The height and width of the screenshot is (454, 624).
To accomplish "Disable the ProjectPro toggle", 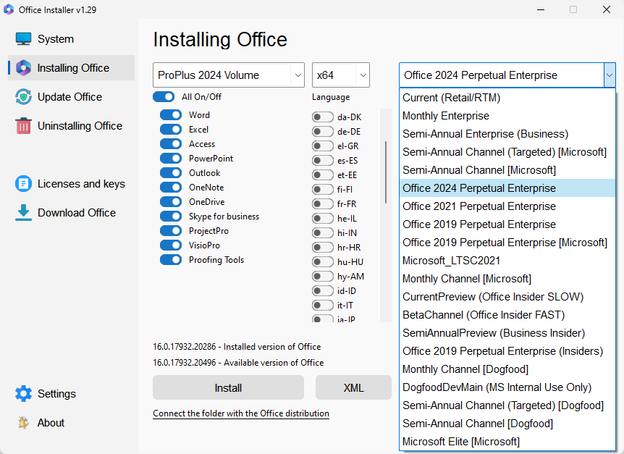I will pyautogui.click(x=171, y=231).
